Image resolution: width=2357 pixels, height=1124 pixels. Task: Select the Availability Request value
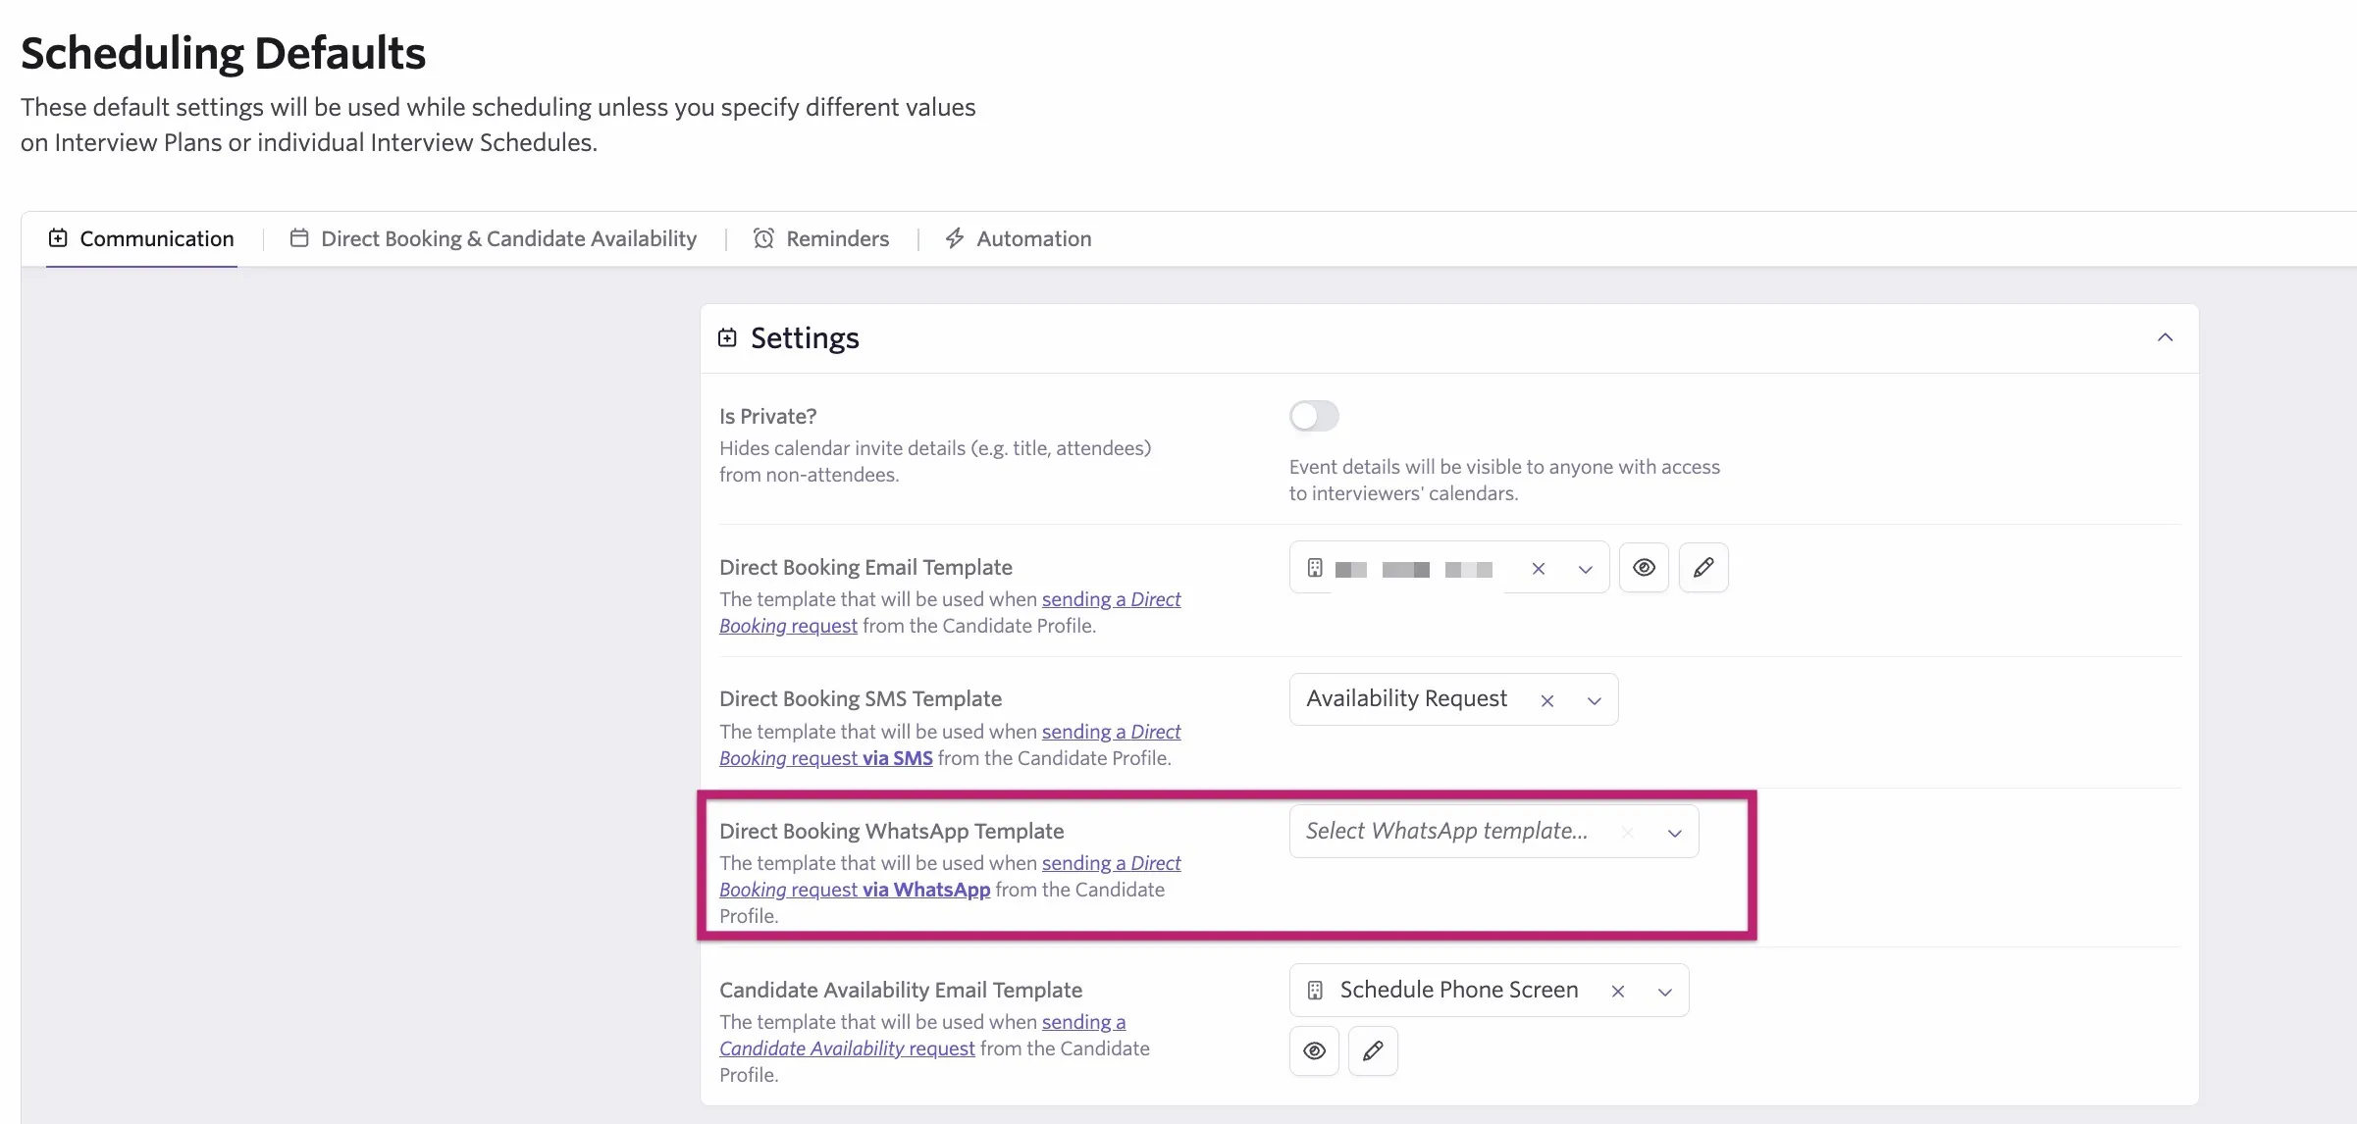coord(1406,698)
